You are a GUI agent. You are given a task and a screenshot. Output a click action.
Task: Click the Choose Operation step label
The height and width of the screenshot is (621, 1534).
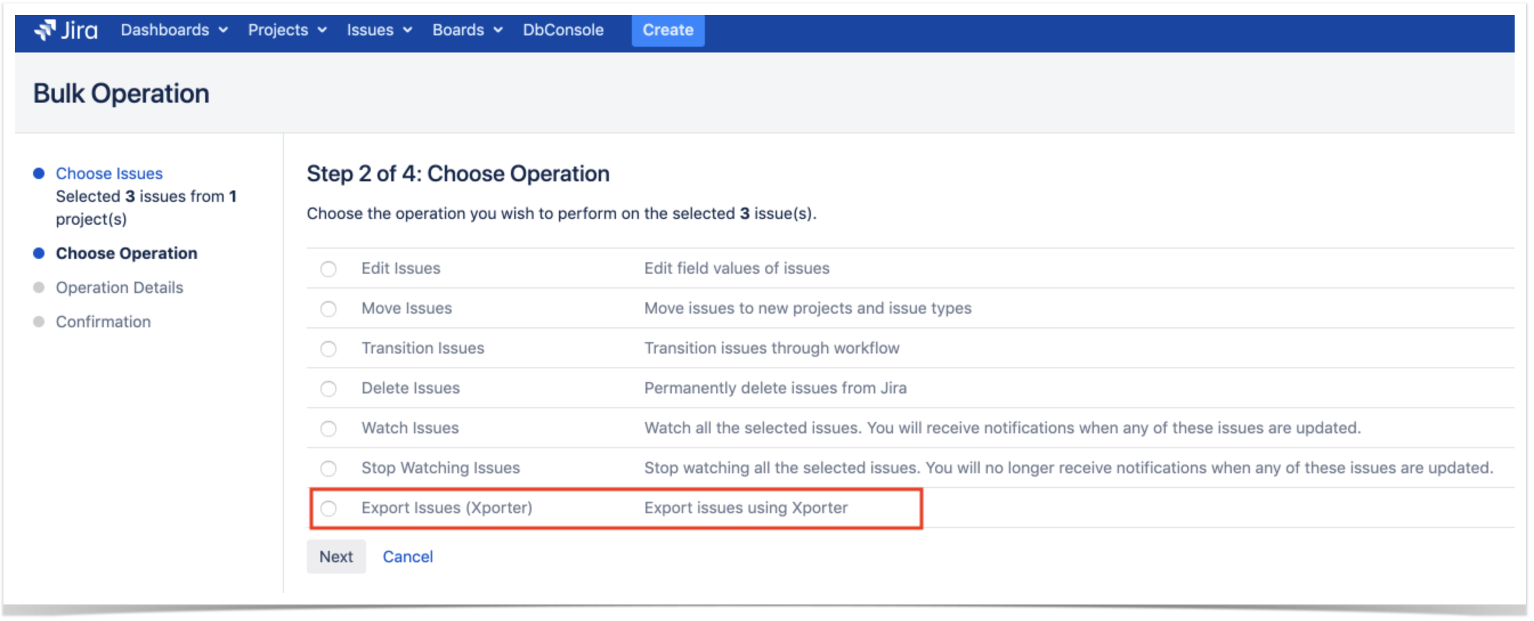click(126, 253)
